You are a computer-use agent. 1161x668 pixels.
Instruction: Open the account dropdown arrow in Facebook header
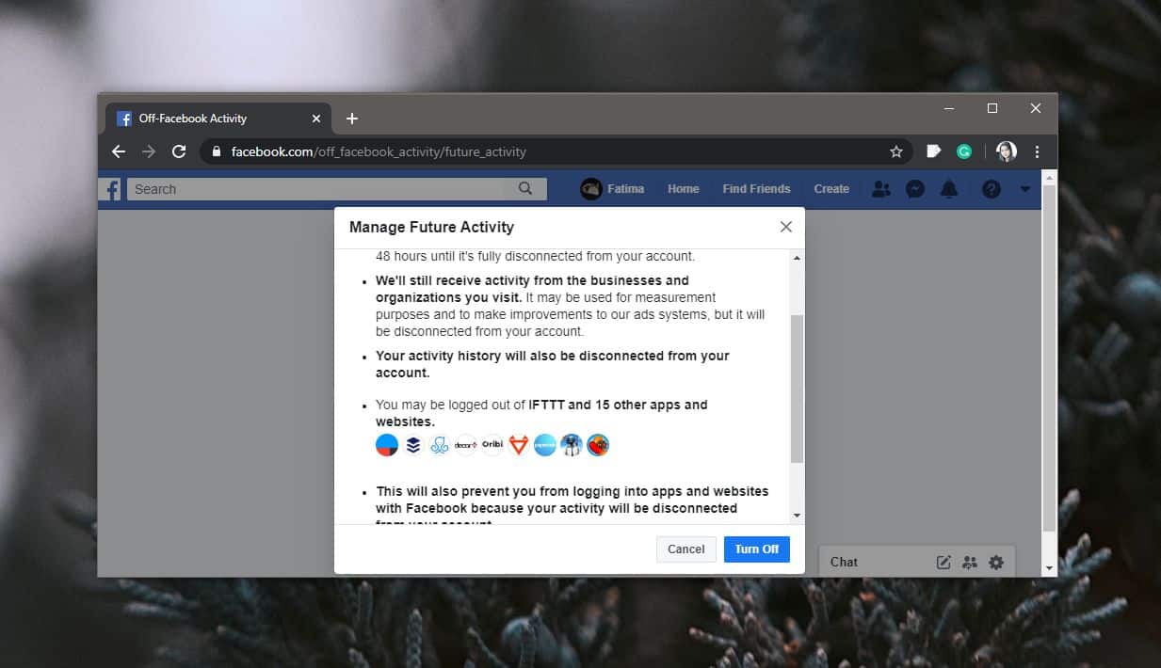[x=1025, y=189]
